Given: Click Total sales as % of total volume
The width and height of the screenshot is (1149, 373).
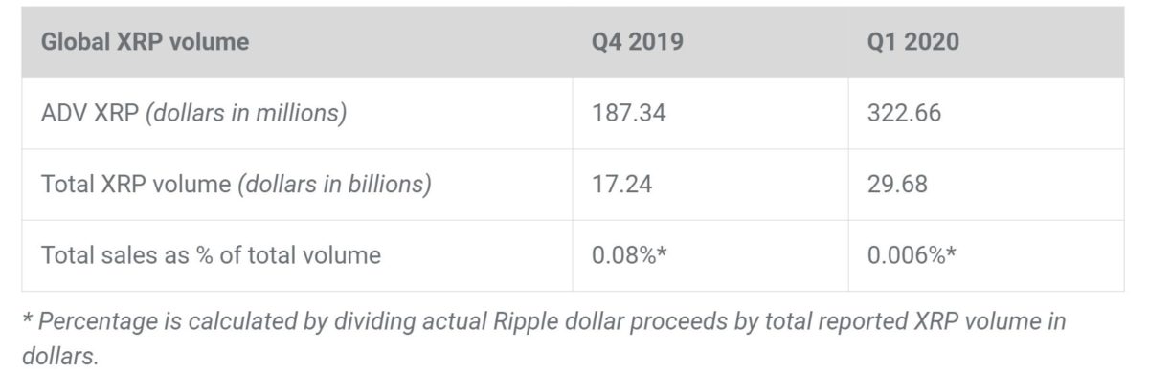Looking at the screenshot, I should (211, 255).
